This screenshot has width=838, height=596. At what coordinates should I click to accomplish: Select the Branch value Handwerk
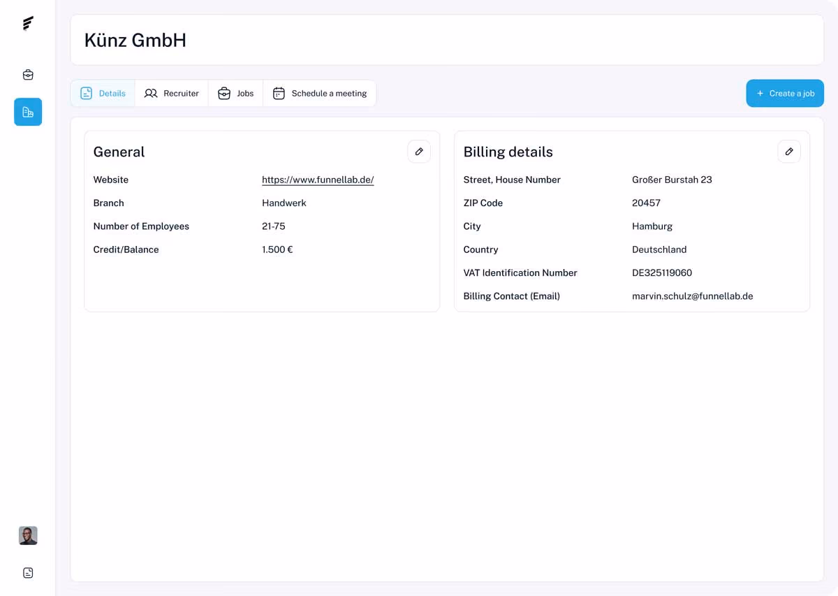tap(284, 203)
